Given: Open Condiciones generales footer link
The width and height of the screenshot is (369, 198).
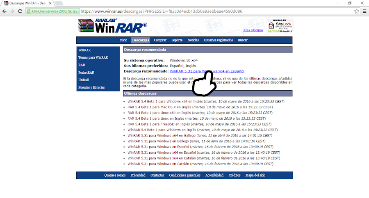Looking at the screenshot, I should 185,175.
